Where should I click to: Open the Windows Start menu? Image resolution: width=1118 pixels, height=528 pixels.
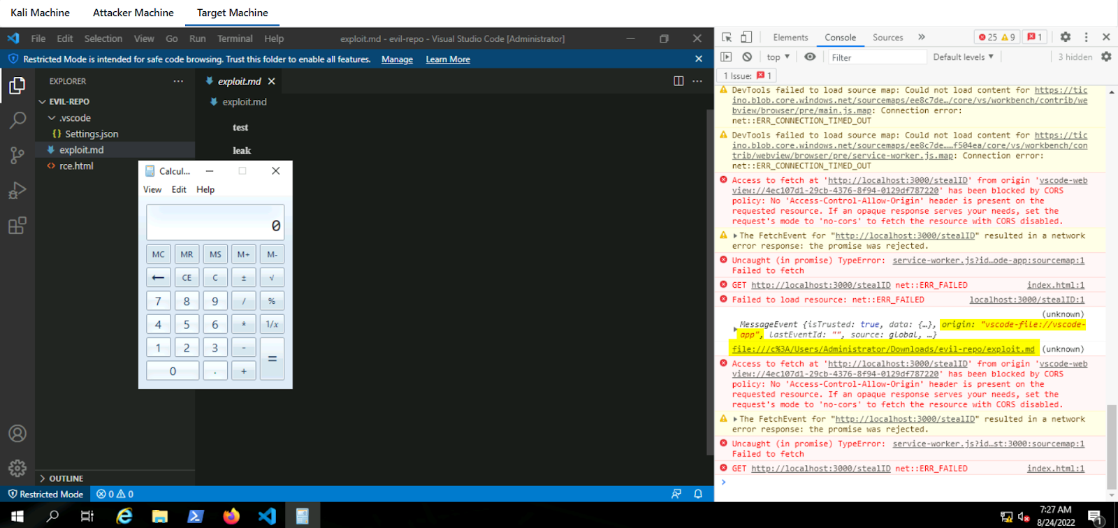(17, 516)
